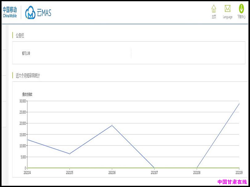The height and width of the screenshot is (187, 250).
Task: Select the 202106 peak data point
Action: pos(112,125)
